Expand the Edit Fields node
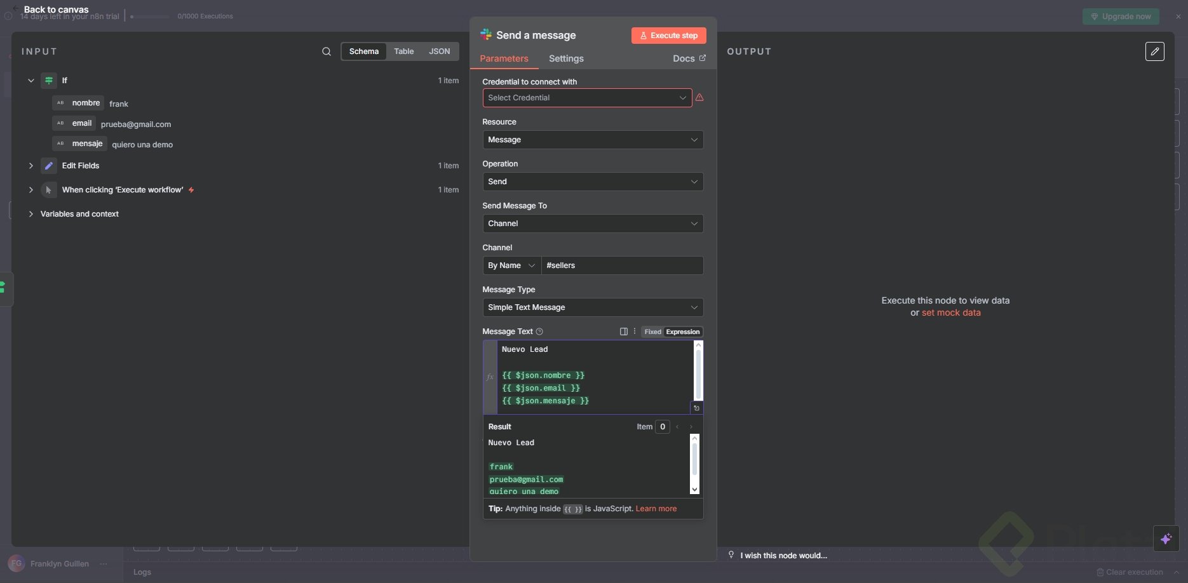 tap(30, 166)
